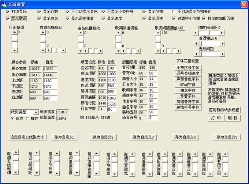Toggle the 打印页码 checkbox
This screenshot has height=184, width=249.
[x=8, y=11]
